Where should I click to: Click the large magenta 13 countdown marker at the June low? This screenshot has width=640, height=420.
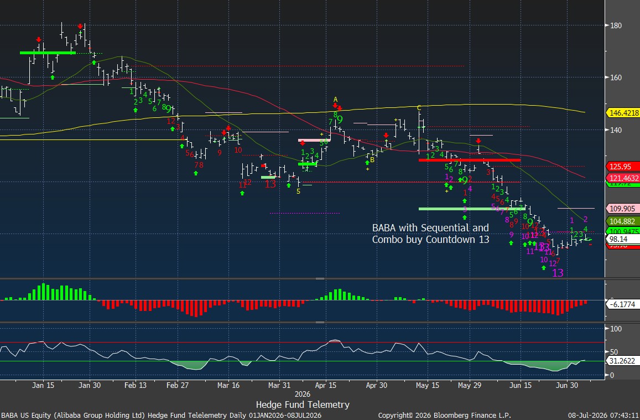click(x=558, y=273)
